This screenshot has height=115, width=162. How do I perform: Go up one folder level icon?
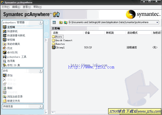(x=61, y=22)
